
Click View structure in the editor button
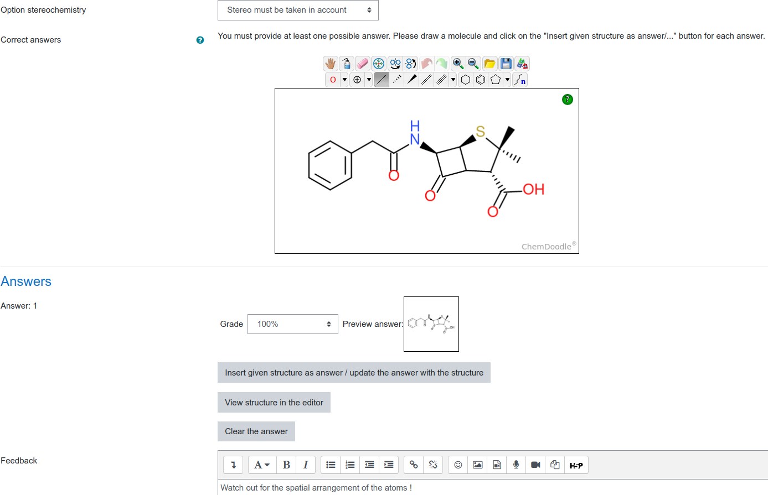click(x=274, y=403)
